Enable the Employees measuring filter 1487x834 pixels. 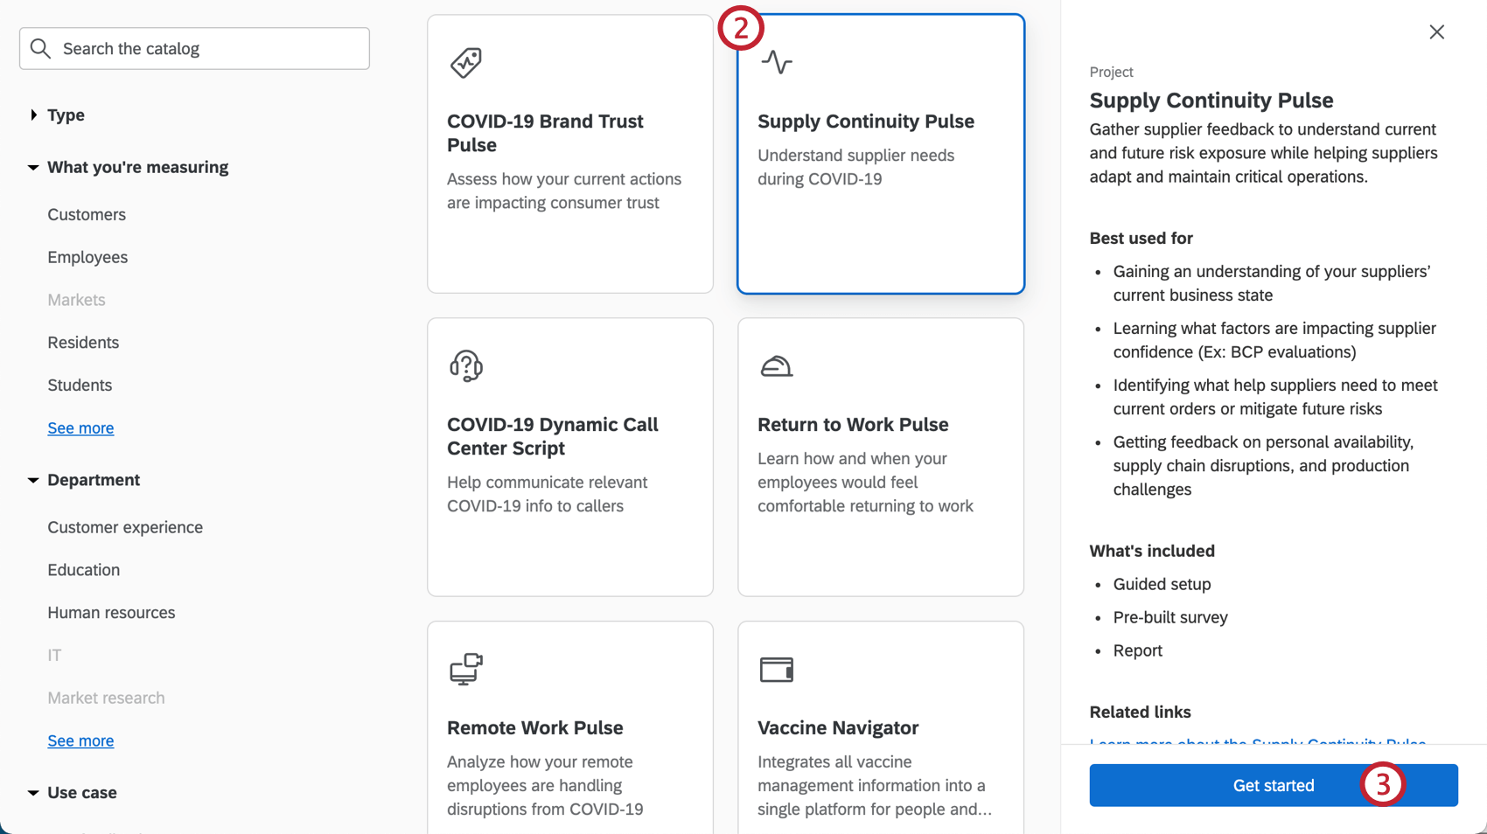pos(87,257)
